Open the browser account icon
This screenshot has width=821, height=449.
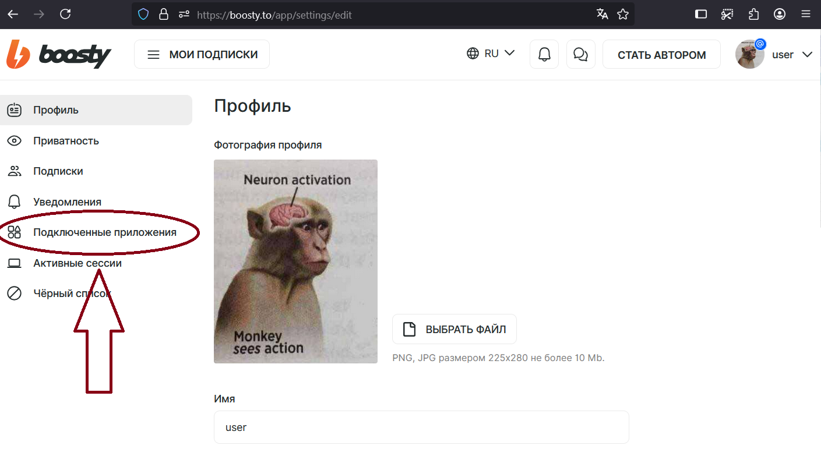pos(780,15)
